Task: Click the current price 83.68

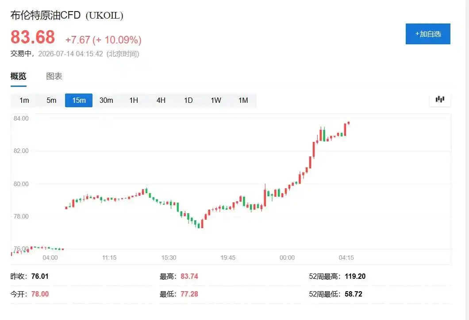Action: click(33, 37)
